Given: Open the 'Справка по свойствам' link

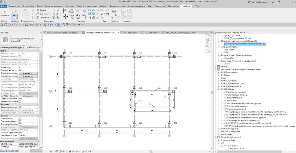Looking at the screenshot, I should [10, 151].
